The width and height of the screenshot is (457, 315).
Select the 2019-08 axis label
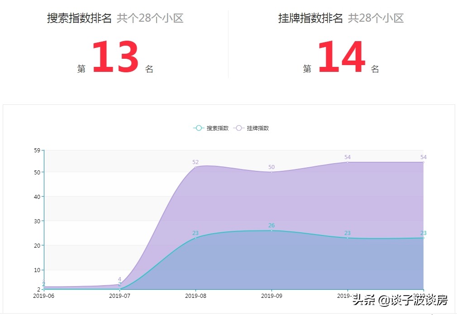pyautogui.click(x=195, y=296)
